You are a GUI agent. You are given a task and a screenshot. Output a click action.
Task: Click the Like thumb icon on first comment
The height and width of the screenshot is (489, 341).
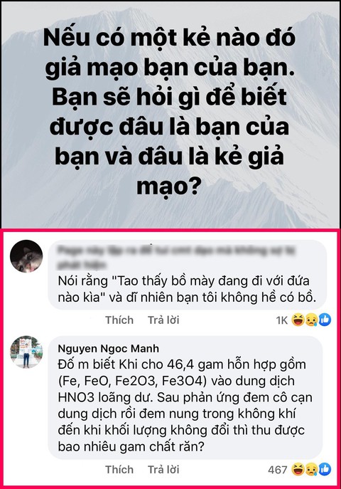click(x=325, y=320)
